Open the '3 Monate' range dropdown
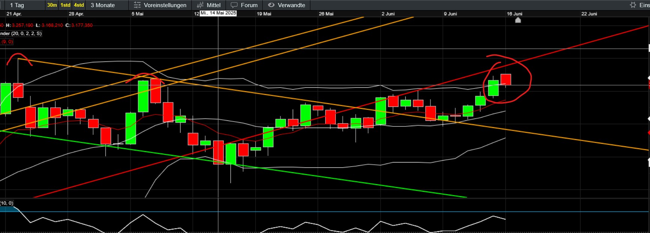 [x=107, y=5]
